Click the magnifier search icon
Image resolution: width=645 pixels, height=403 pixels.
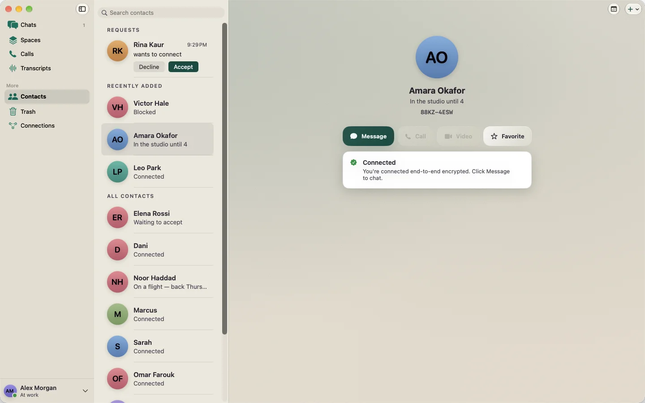point(104,13)
